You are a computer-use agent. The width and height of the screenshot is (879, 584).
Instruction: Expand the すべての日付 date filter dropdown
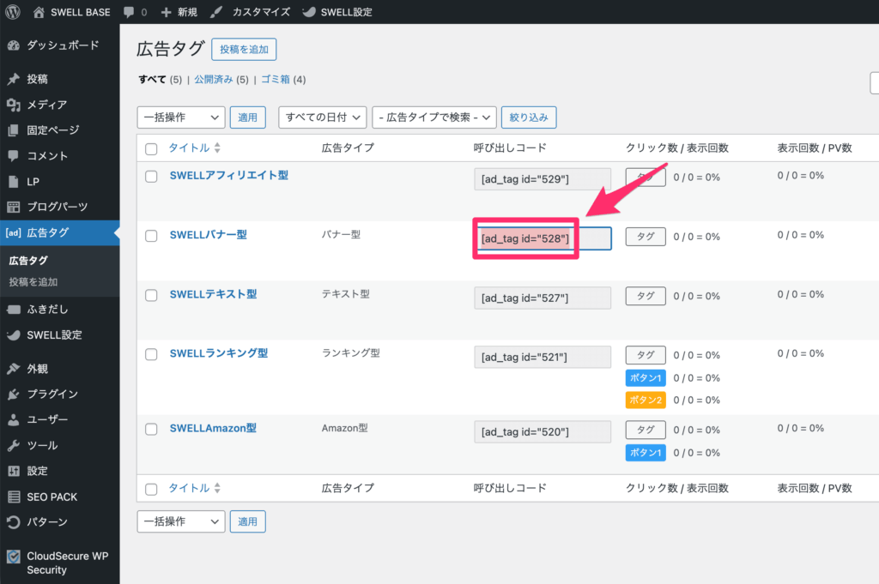point(322,117)
